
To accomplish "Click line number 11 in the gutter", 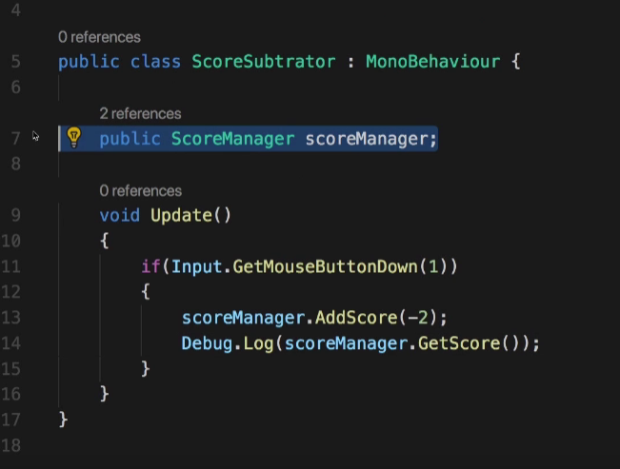I will click(10, 266).
